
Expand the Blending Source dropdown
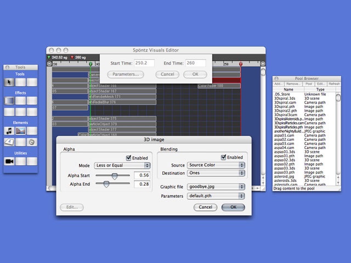[216, 165]
